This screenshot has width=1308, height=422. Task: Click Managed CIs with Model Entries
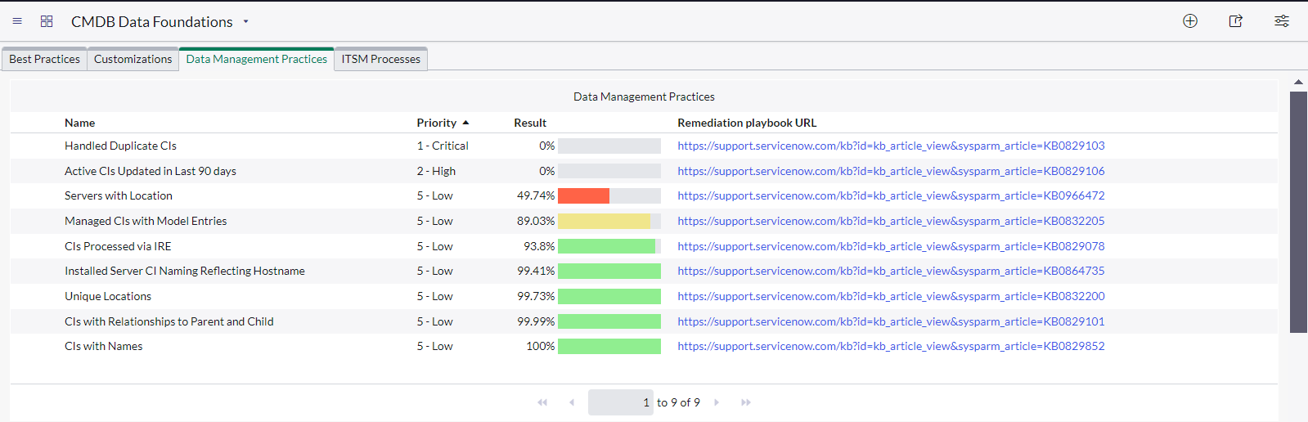[146, 221]
